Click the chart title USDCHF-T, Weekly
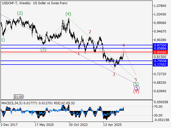Screen dimensions: 171x128 [16, 3]
